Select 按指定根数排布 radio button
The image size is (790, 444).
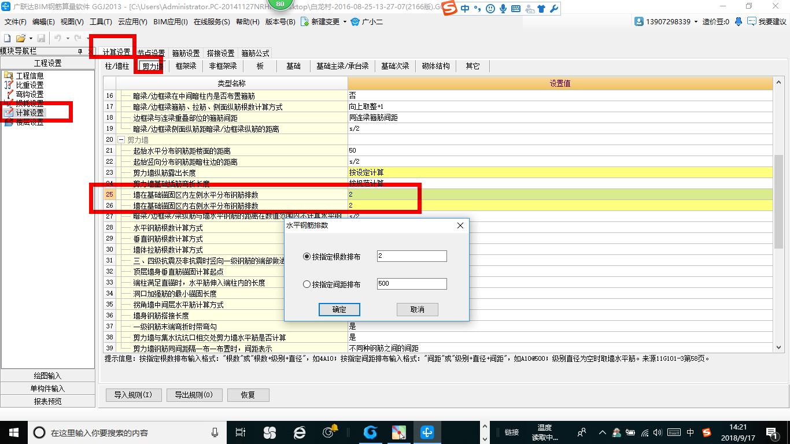click(307, 257)
